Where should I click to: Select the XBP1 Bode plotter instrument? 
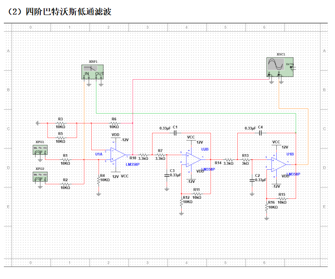point(93,72)
